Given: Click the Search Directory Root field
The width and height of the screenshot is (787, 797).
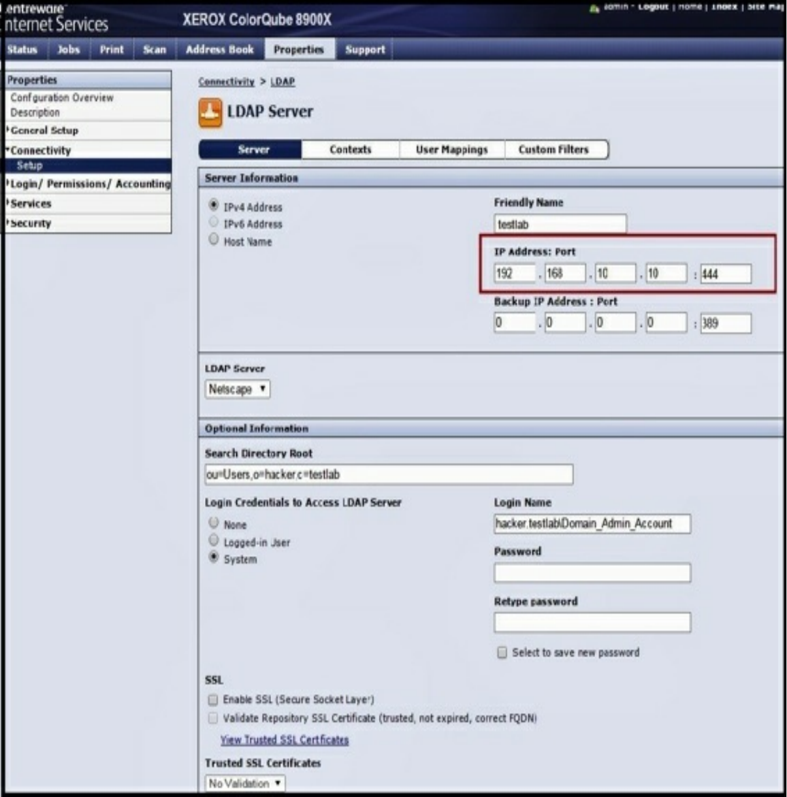Looking at the screenshot, I should click(389, 474).
